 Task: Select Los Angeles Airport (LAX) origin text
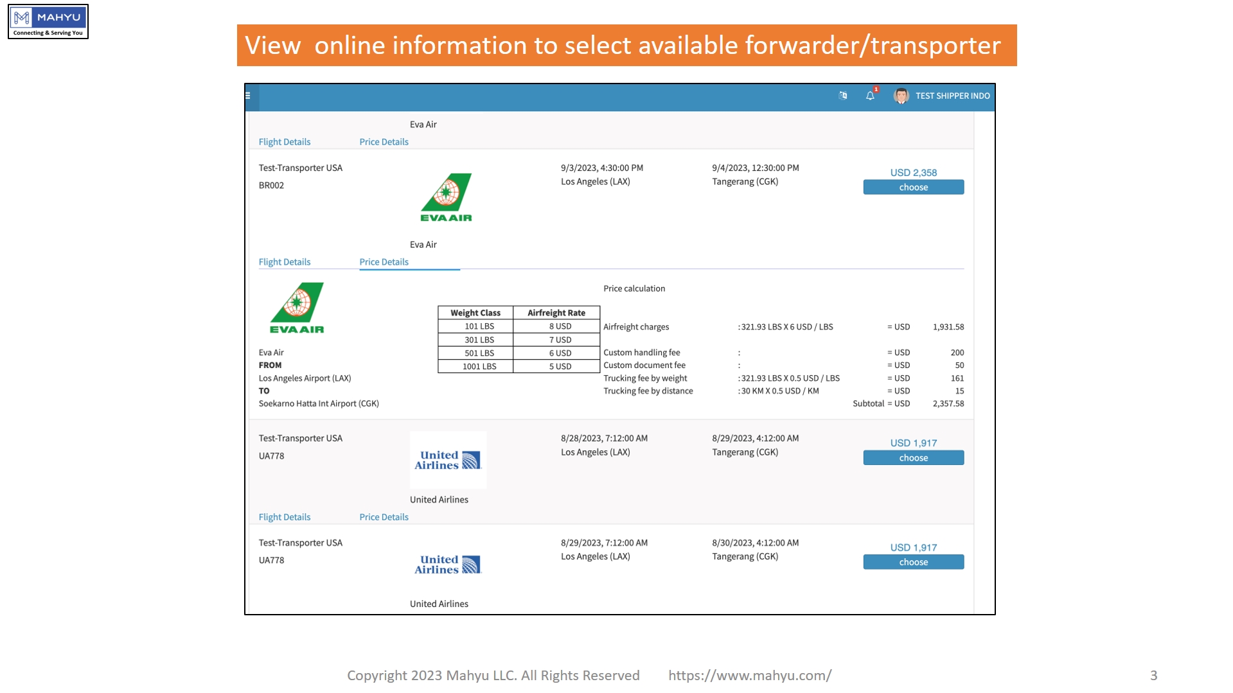pos(305,378)
